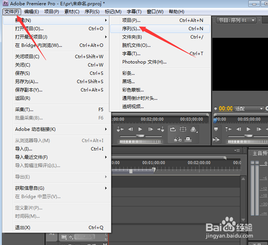Choose 彩条... in the submenu
The height and width of the screenshot is (245, 268).
[x=160, y=73]
